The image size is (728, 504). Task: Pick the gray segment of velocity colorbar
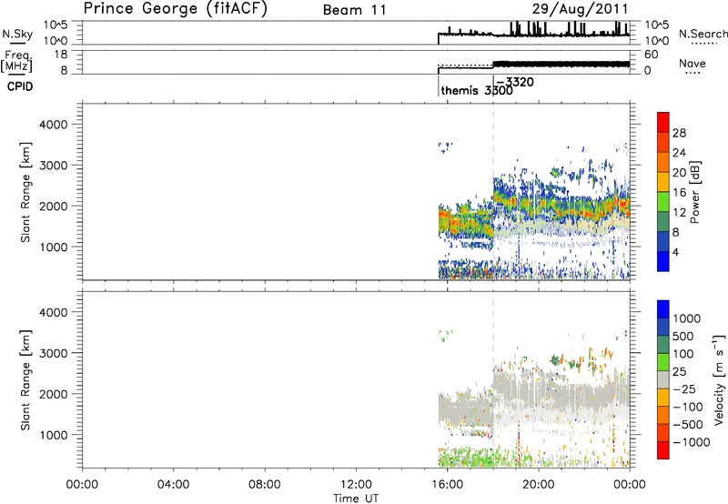(x=663, y=379)
